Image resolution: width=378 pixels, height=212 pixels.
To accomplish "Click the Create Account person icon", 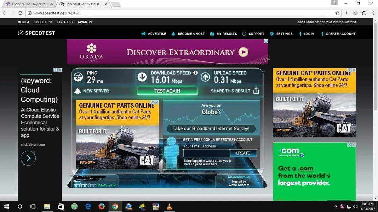I will (x=322, y=34).
